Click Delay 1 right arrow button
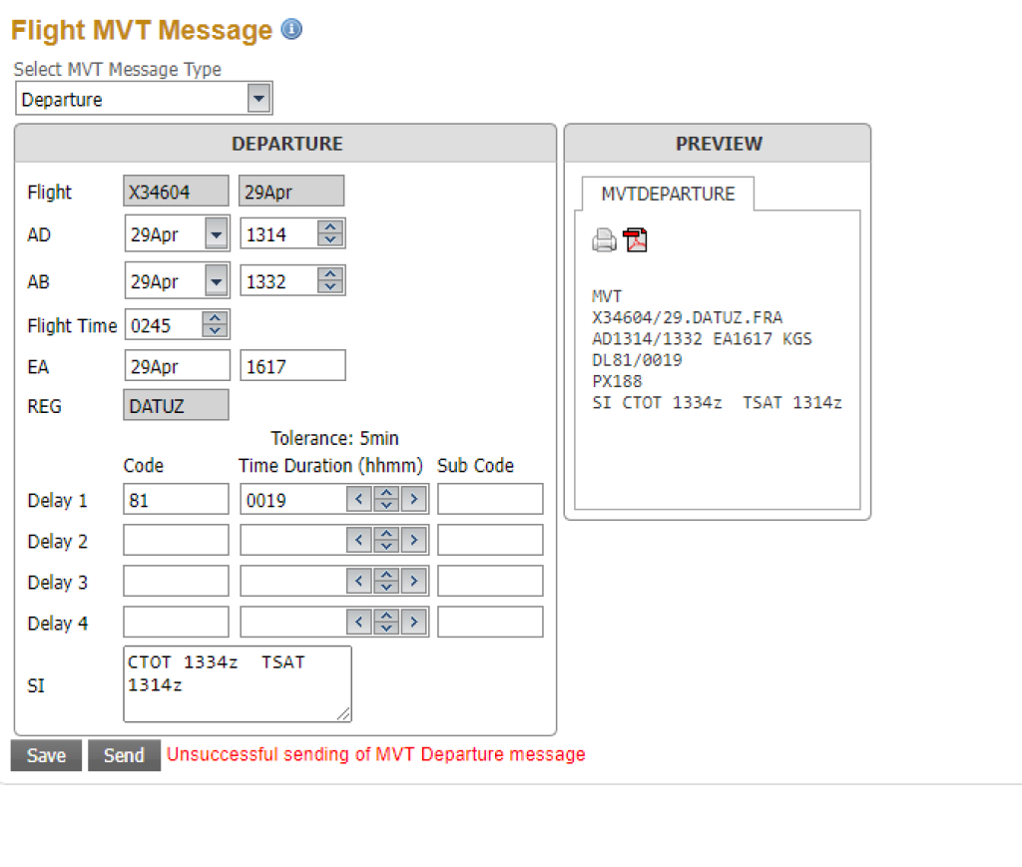Viewport: 1022px width, 867px height. (x=413, y=500)
